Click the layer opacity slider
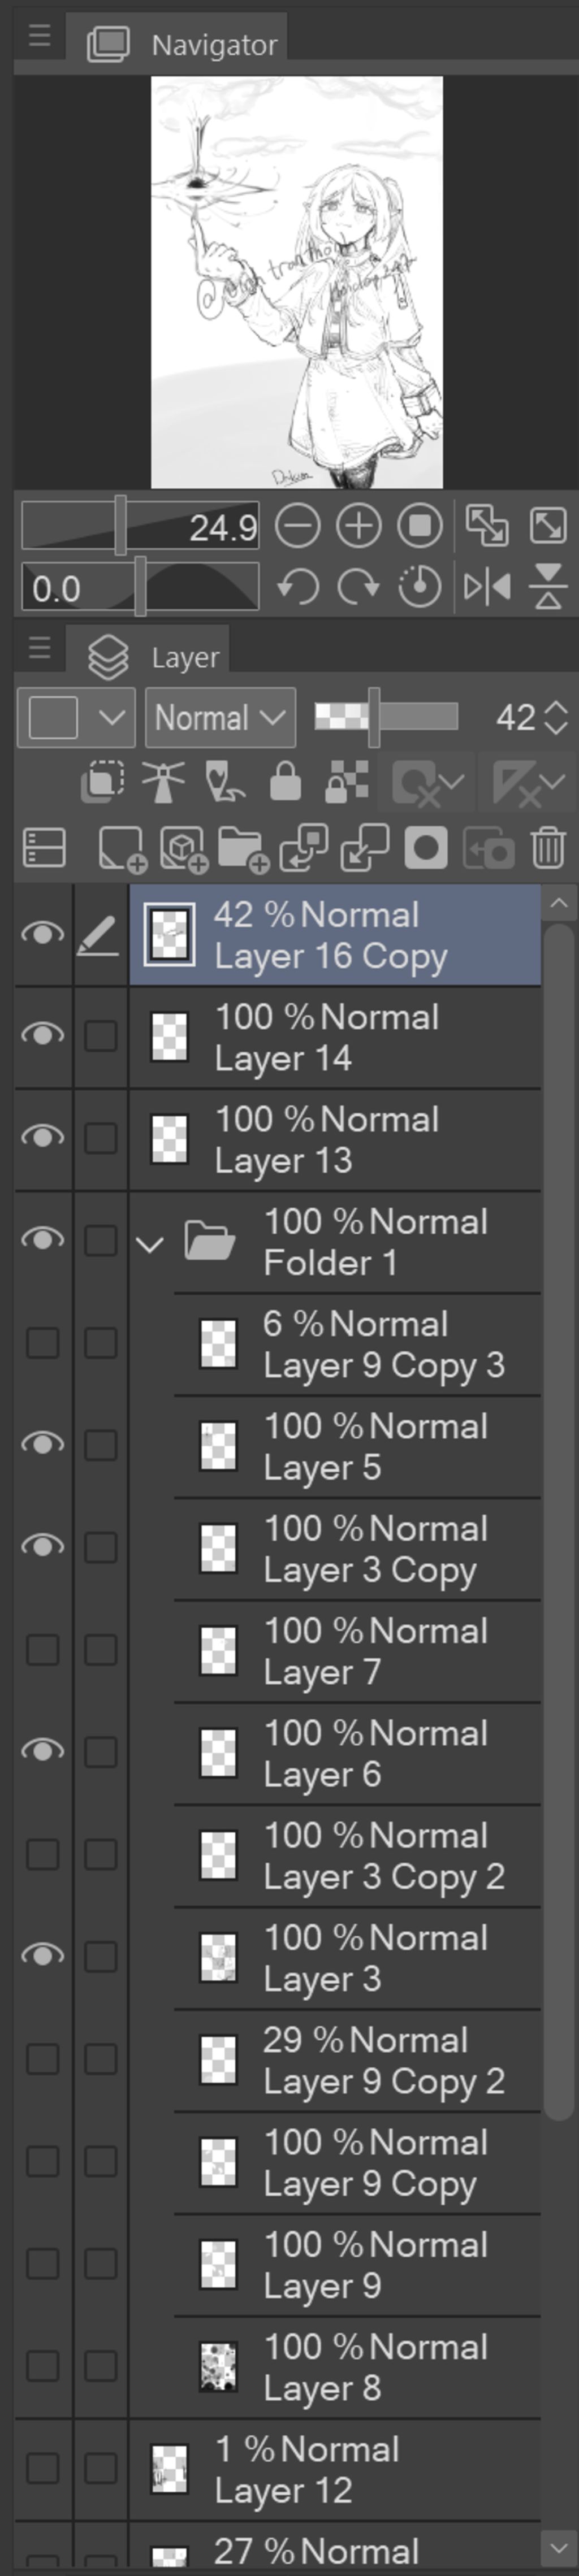This screenshot has height=2576, width=579. click(x=386, y=717)
